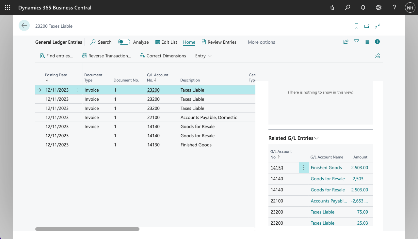This screenshot has width=418, height=239.
Task: Show row options for first 23200 entry
Action: [x=78, y=90]
